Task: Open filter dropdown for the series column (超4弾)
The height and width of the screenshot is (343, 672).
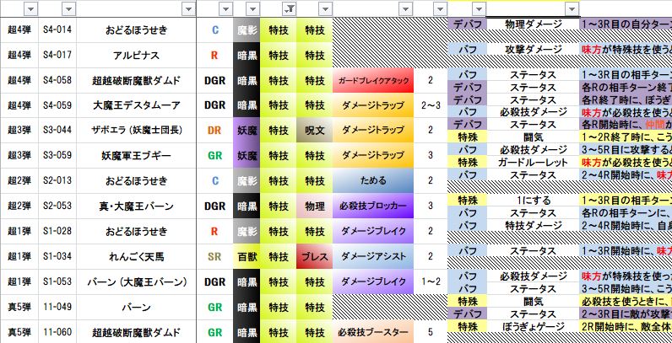Action: pyautogui.click(x=30, y=9)
